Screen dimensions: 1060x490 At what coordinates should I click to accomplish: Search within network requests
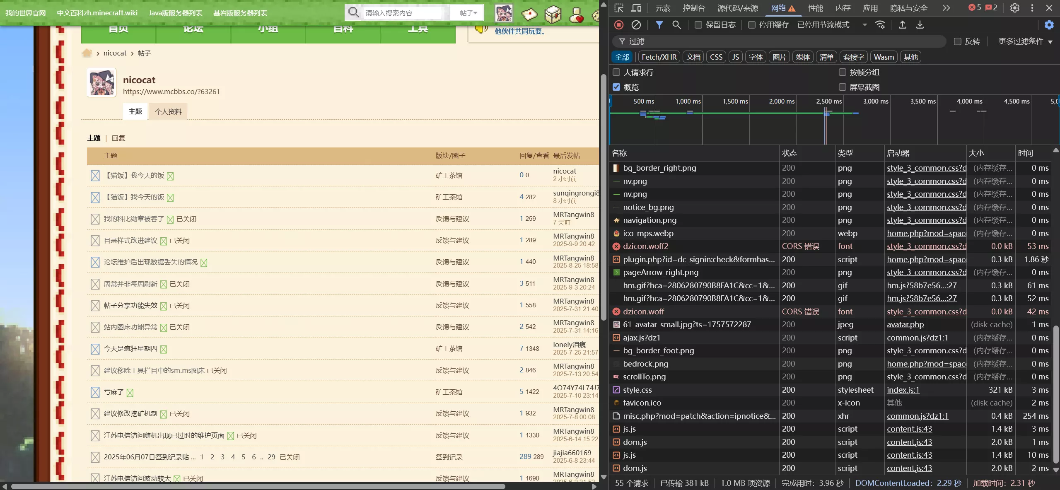click(676, 25)
